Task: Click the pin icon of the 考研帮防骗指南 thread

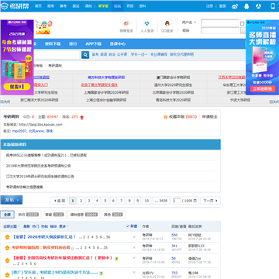Action: point(7,247)
